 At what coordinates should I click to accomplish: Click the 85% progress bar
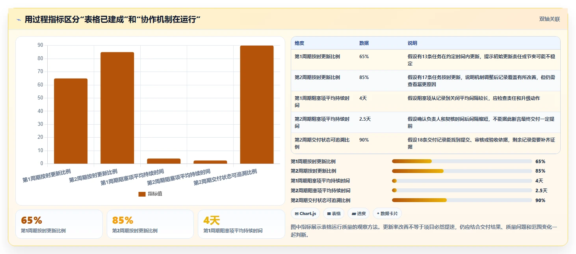point(462,171)
